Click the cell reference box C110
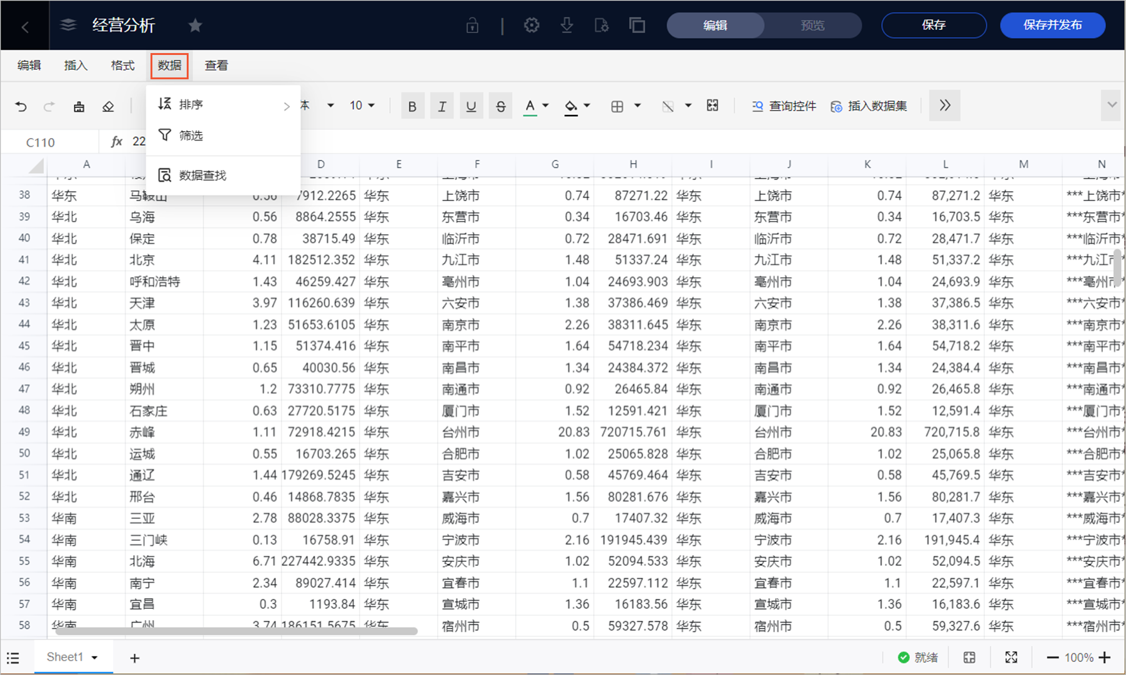Viewport: 1126px width, 675px height. (50, 142)
